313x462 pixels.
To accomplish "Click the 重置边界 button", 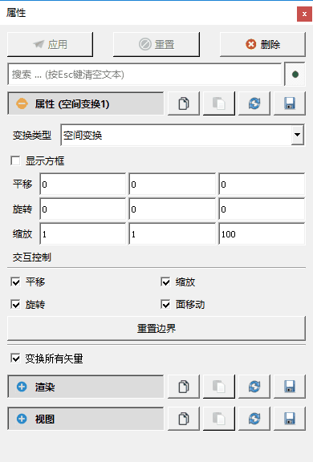I will (x=156, y=328).
